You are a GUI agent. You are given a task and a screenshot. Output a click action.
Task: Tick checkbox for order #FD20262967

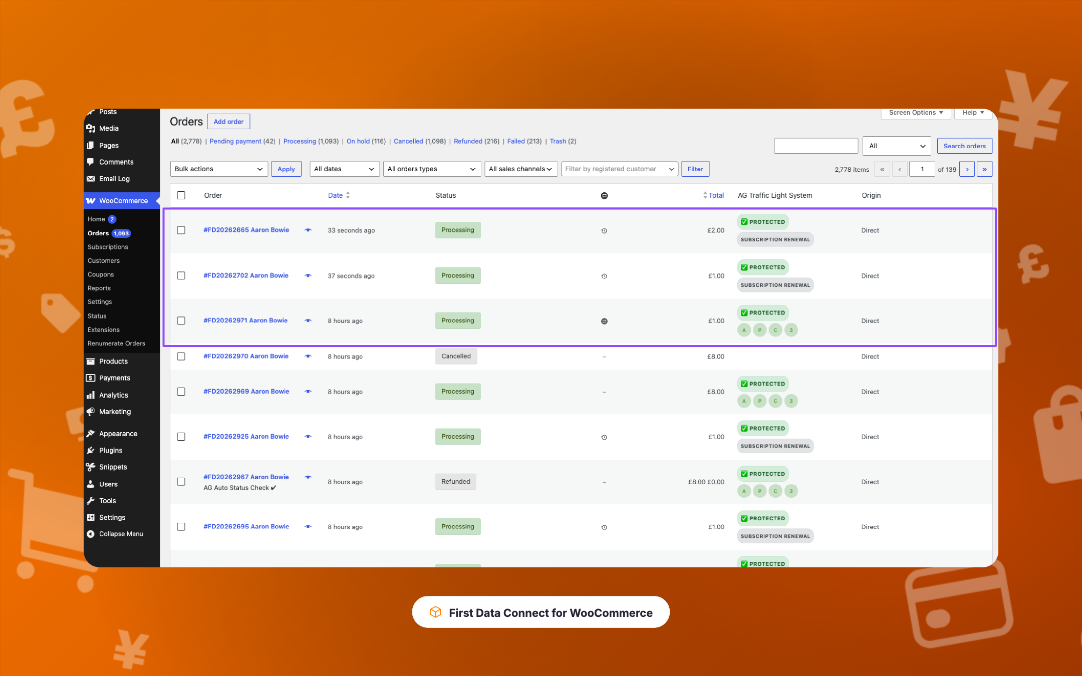click(181, 482)
